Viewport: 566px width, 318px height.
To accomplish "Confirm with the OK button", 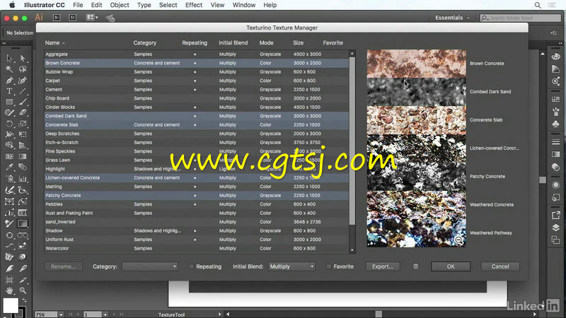I will point(451,266).
